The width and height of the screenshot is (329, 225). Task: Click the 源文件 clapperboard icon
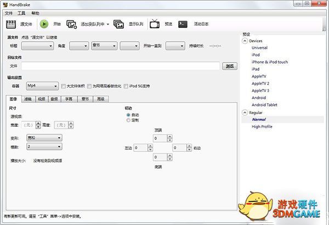(11, 24)
